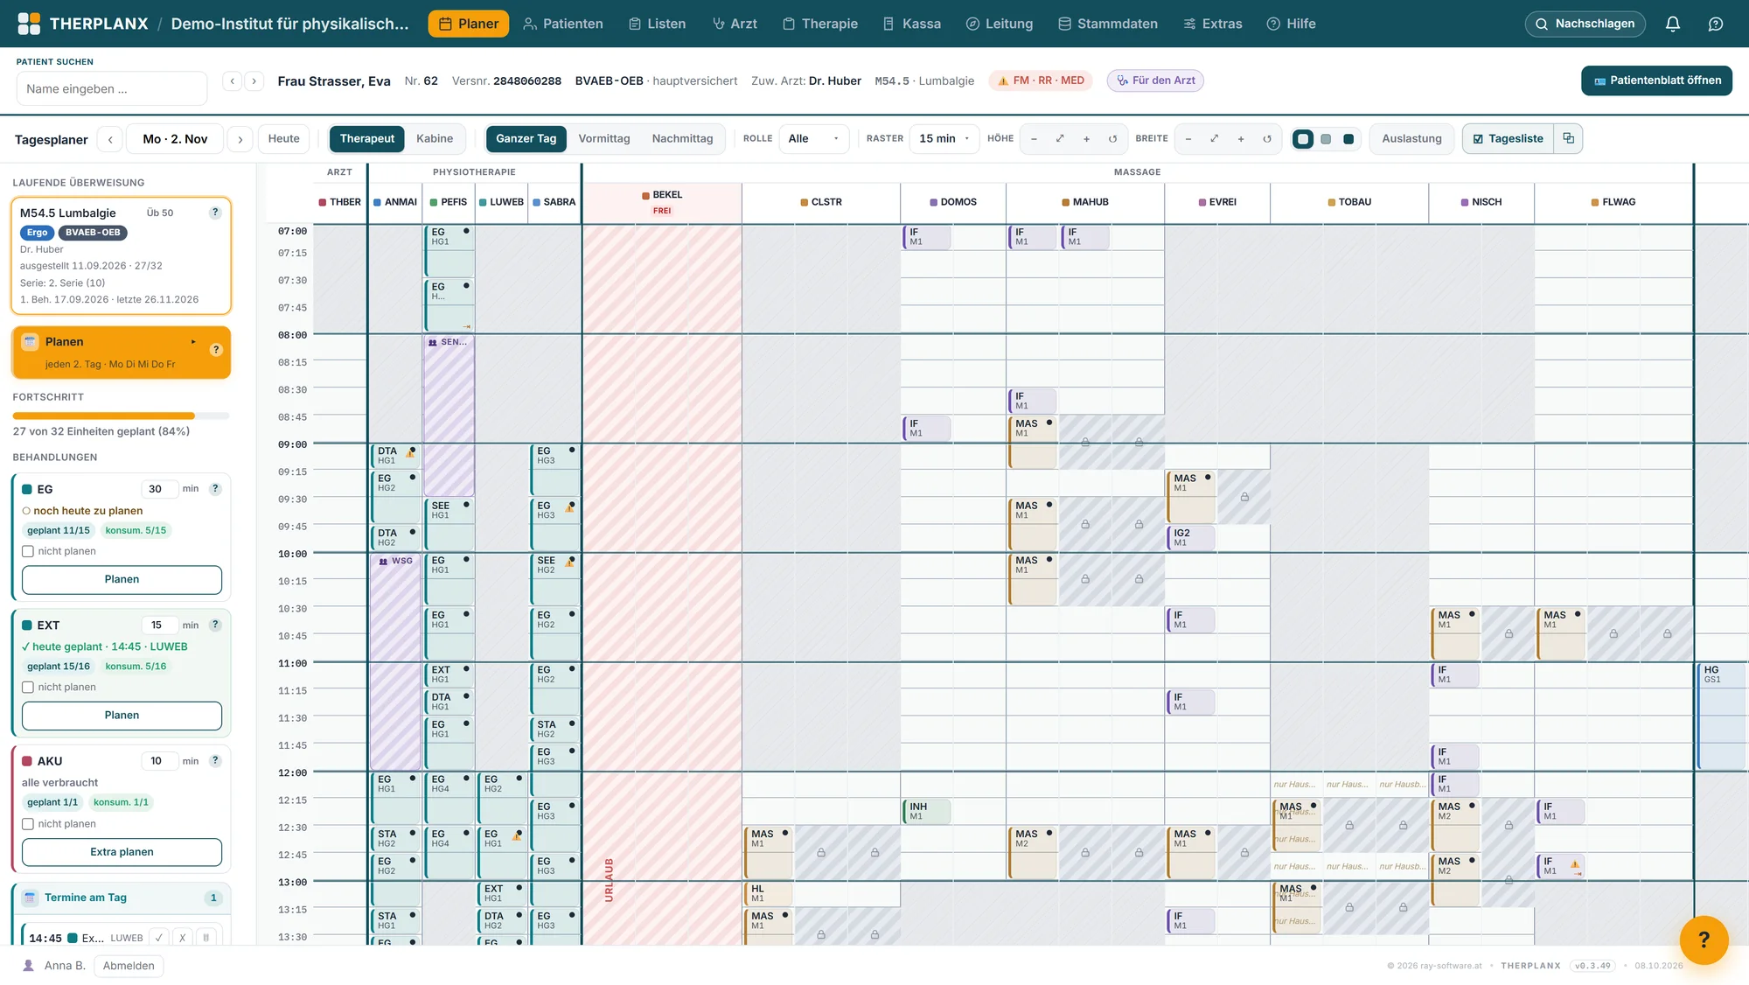
Task: Open the orange help question-mark bubble
Action: coord(1704,940)
